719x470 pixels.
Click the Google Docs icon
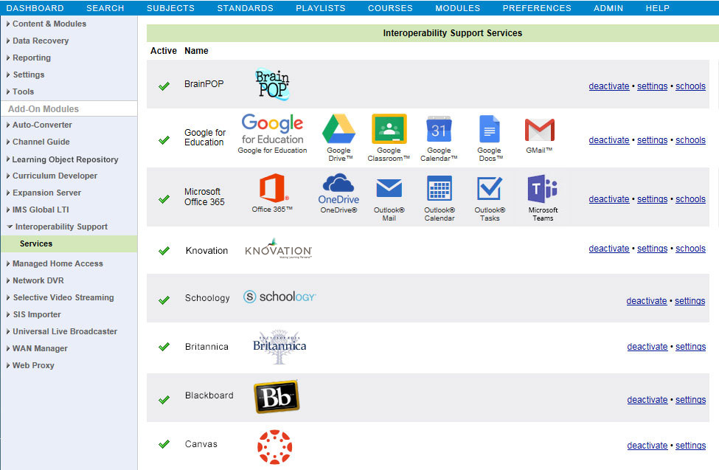(x=489, y=129)
